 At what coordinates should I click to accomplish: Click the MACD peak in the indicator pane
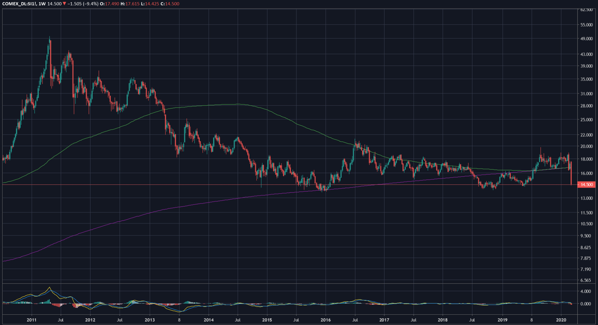click(50, 289)
